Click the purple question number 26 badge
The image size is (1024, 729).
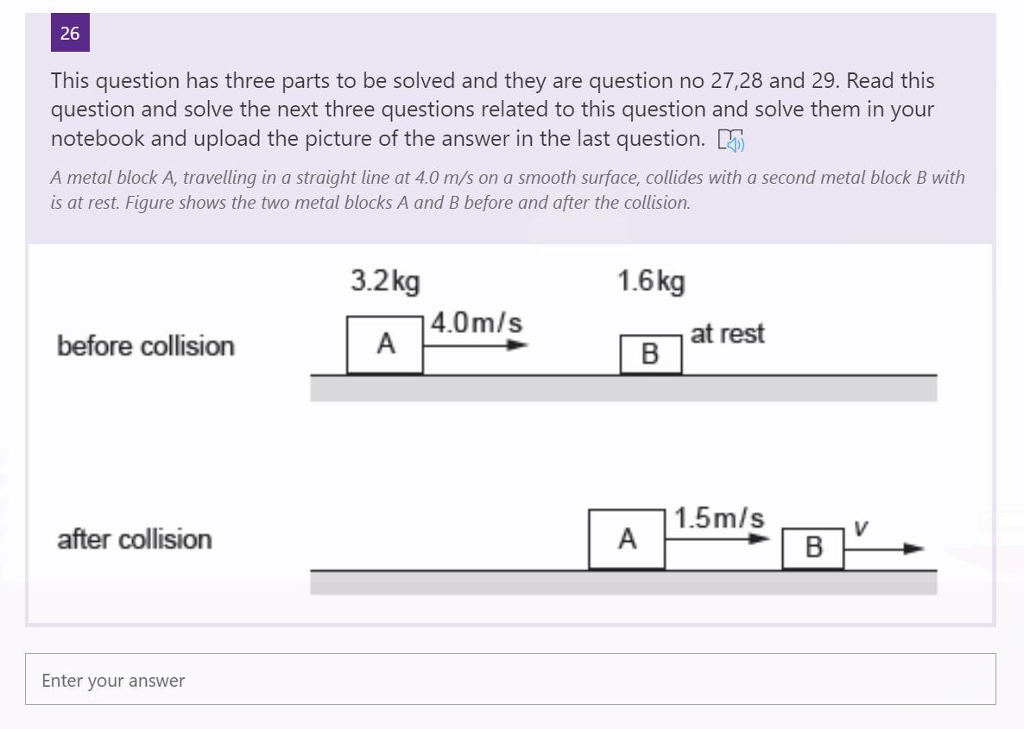(70, 33)
